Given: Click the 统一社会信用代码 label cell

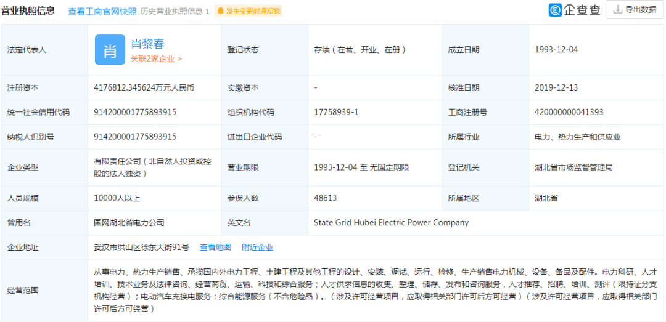Looking at the screenshot, I should (x=44, y=113).
